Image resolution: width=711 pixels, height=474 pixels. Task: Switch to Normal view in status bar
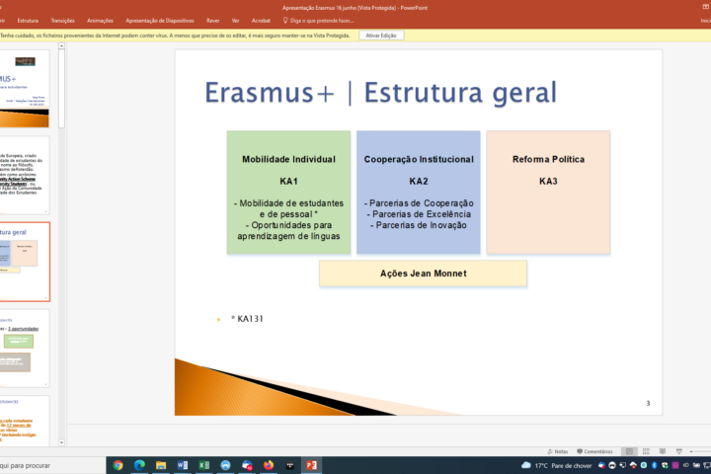click(629, 451)
